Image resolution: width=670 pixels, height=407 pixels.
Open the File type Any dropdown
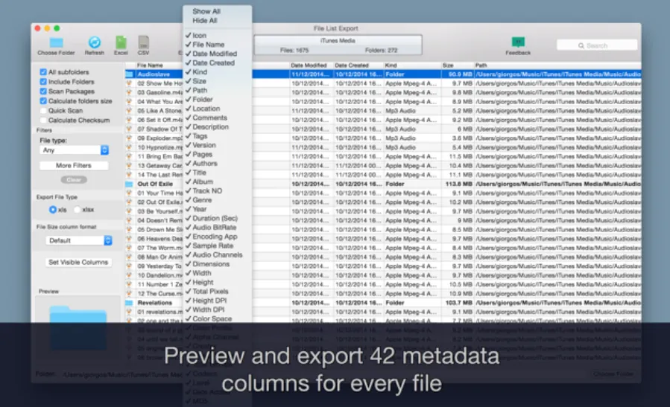pyautogui.click(x=75, y=150)
